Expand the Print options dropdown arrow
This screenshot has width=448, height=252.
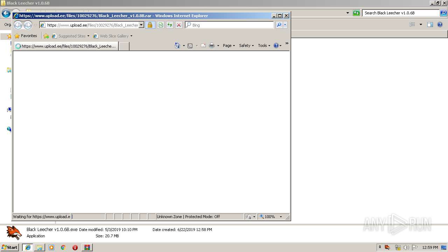(x=218, y=45)
